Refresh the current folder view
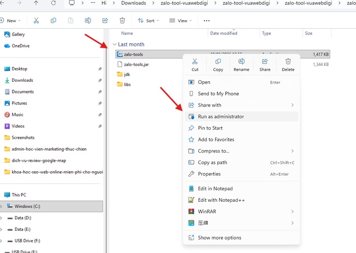The image size is (356, 253). [53, 3]
